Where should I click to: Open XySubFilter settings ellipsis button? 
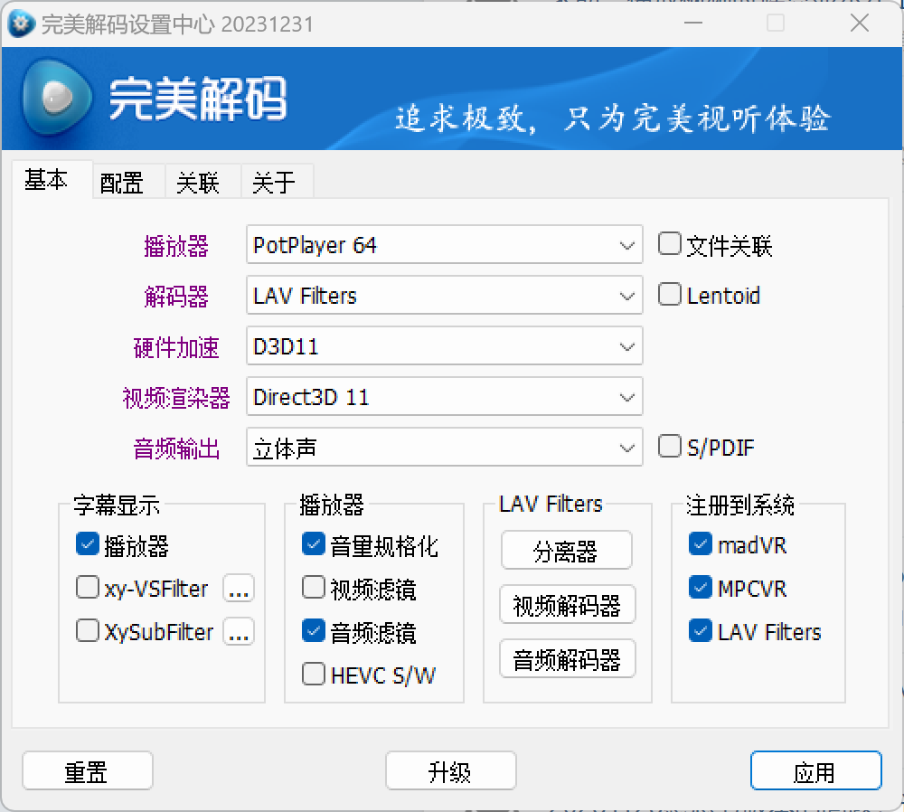(x=239, y=631)
